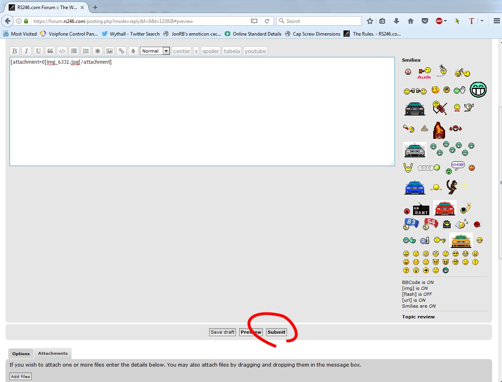Switch to the Options tab
This screenshot has width=502, height=382.
coord(21,354)
